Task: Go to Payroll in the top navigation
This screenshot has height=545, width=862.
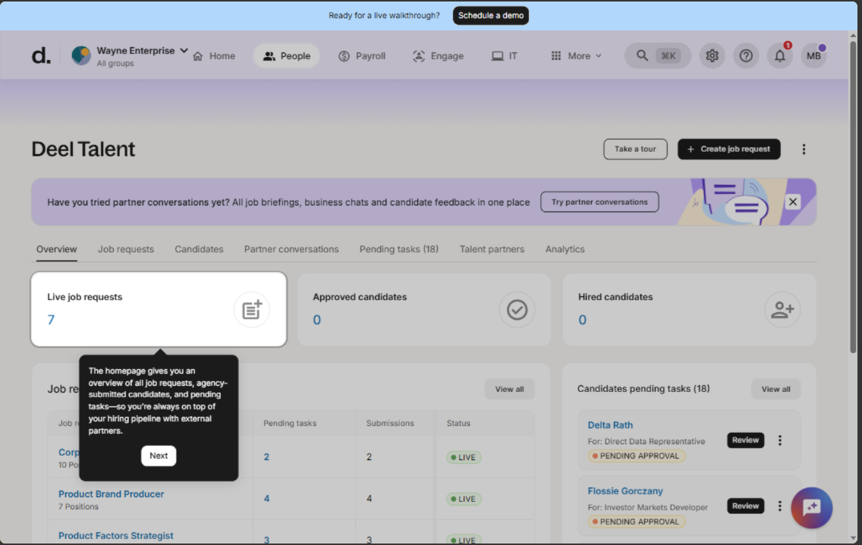Action: pyautogui.click(x=362, y=56)
